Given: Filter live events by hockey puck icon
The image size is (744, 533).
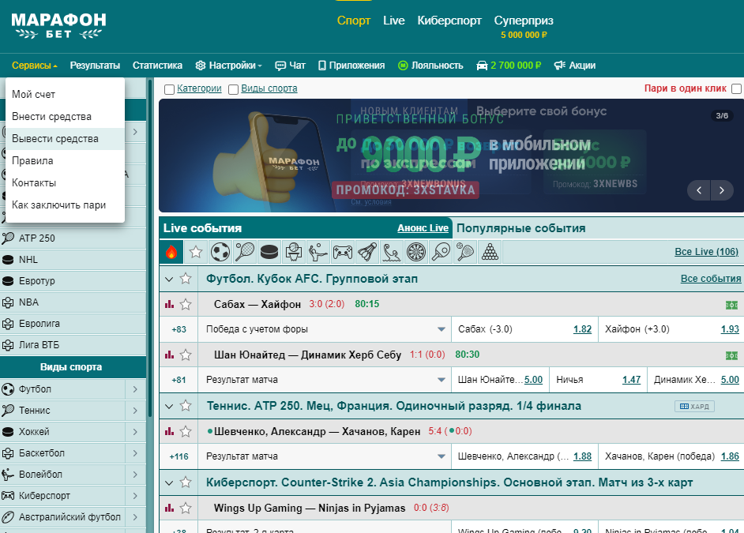Looking at the screenshot, I should coord(269,252).
